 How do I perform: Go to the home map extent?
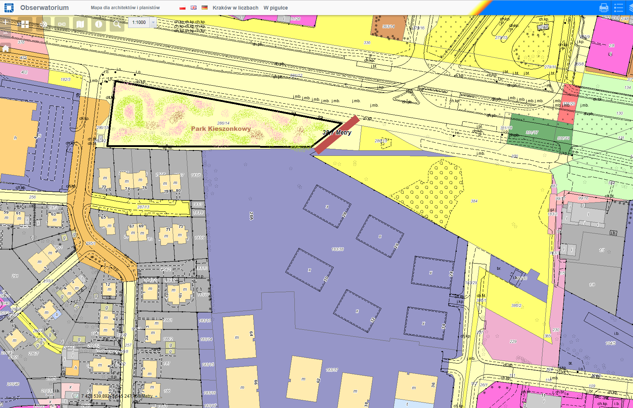(x=6, y=48)
